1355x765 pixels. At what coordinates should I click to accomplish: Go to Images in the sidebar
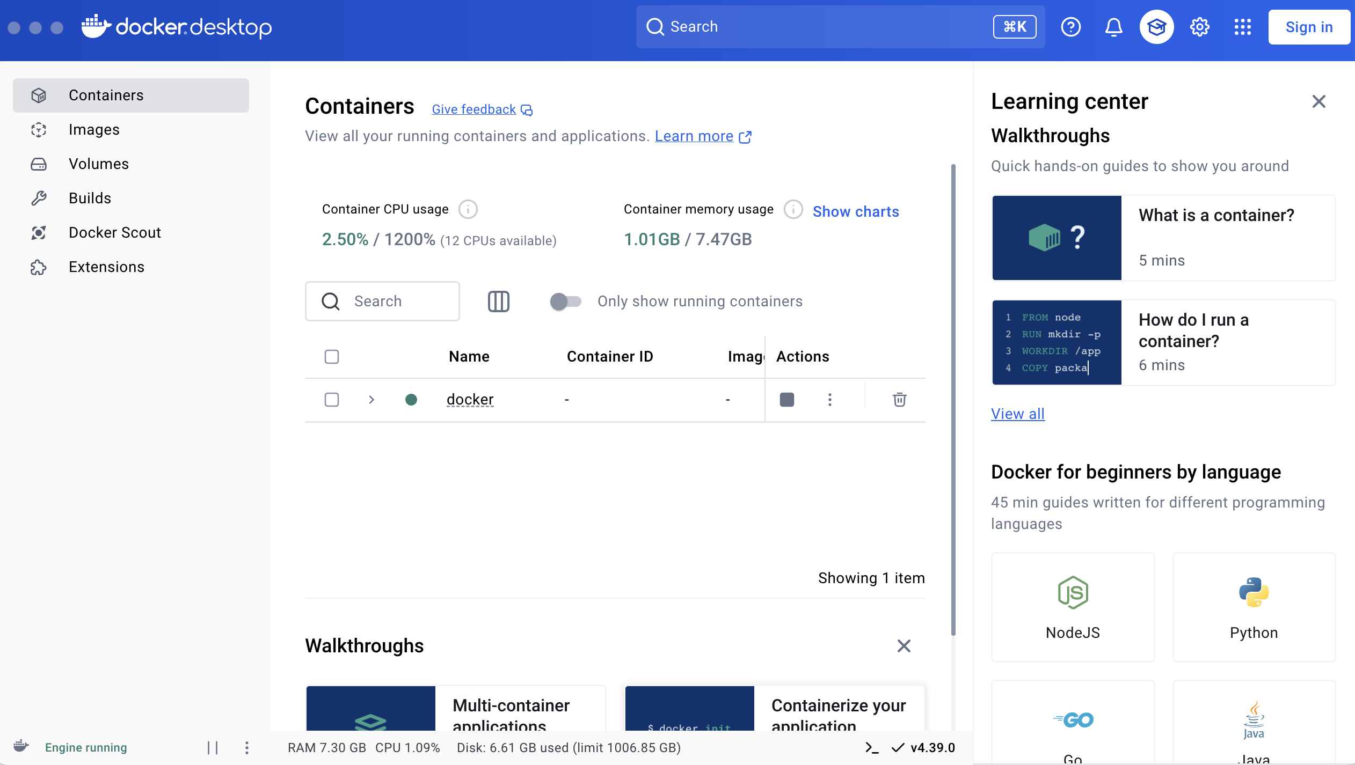(94, 130)
